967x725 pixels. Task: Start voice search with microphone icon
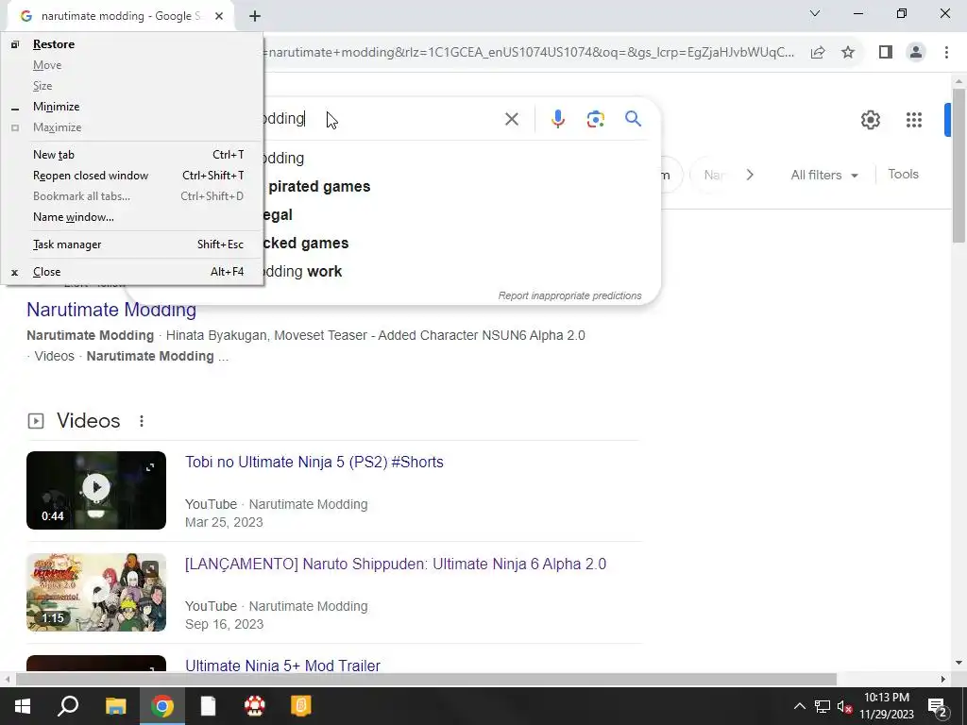point(557,119)
